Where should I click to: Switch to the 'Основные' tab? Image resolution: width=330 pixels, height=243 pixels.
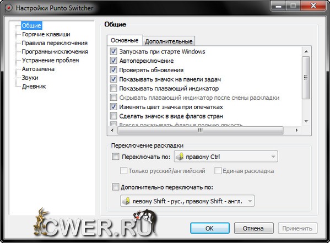click(x=125, y=40)
